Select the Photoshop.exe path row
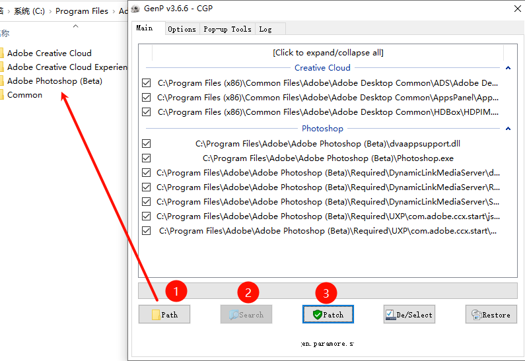 (x=328, y=158)
